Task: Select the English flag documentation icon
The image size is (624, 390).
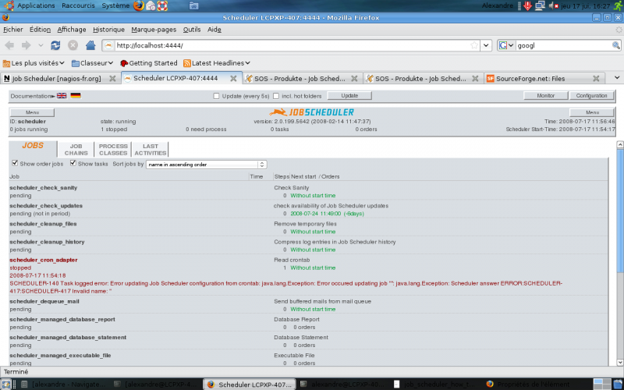Action: [x=62, y=95]
